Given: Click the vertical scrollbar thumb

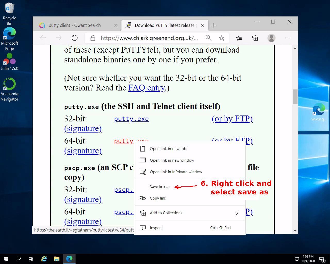Looking at the screenshot, I should point(295,97).
